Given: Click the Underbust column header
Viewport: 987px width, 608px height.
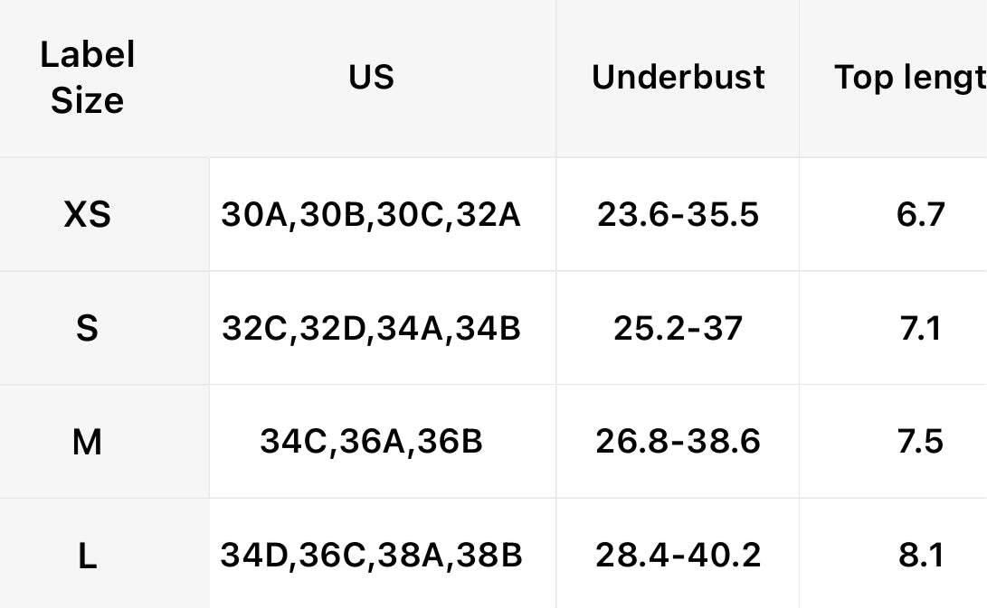Looking at the screenshot, I should coord(678,78).
